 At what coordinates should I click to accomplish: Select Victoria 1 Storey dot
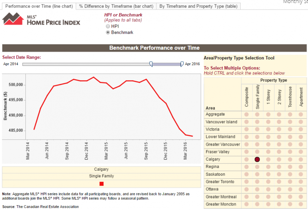point(268,129)
